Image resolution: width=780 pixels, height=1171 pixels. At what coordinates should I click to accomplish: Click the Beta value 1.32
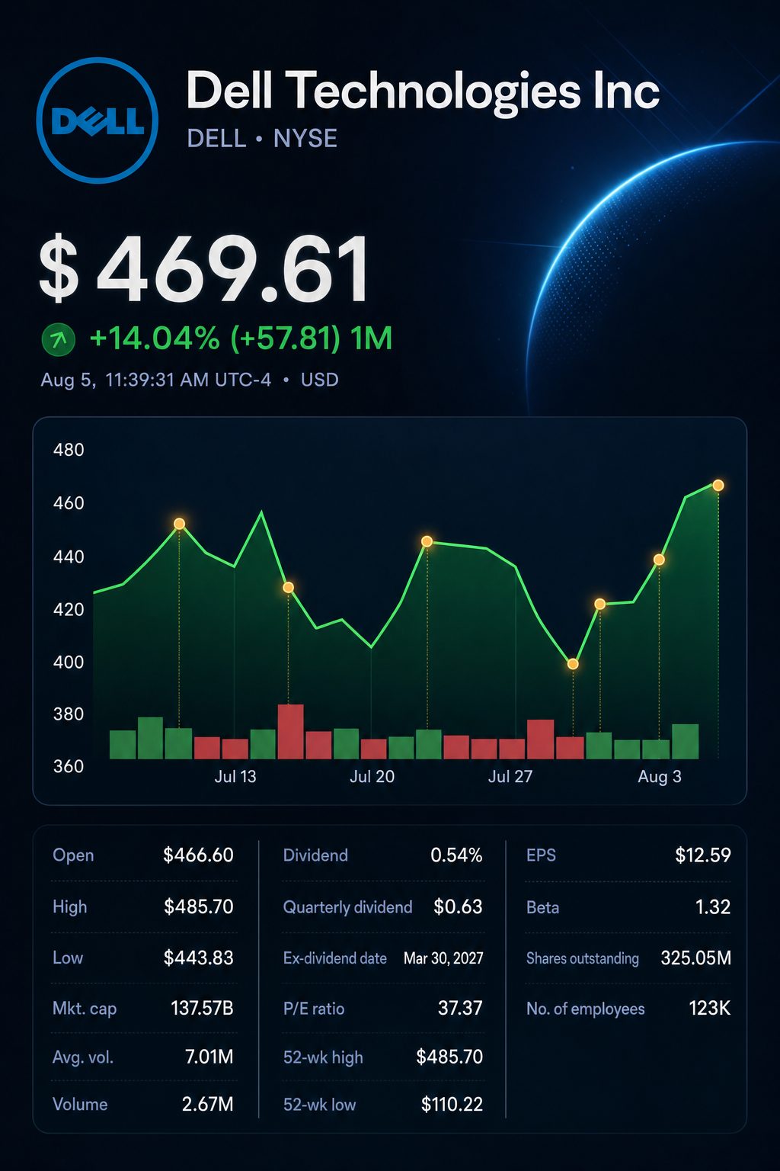(713, 907)
